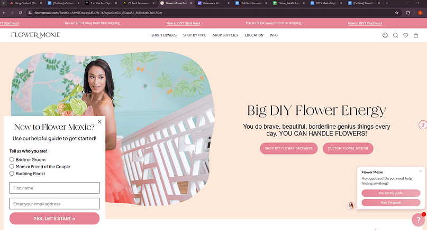This screenshot has height=230, width=427.
Task: Click the Shop DIY Flower Packages button
Action: [289, 148]
